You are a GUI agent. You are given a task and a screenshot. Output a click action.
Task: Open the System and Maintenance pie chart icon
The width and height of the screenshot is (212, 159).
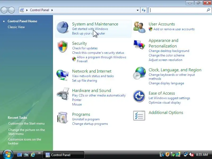click(x=63, y=28)
